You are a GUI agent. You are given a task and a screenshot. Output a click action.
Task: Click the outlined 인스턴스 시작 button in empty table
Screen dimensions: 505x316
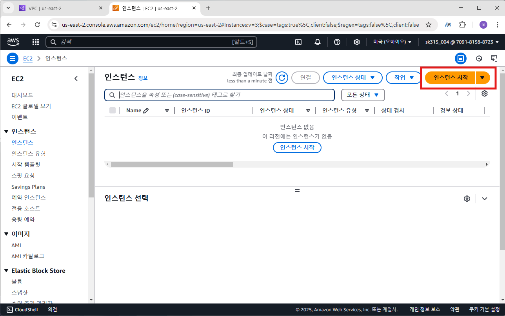point(297,148)
